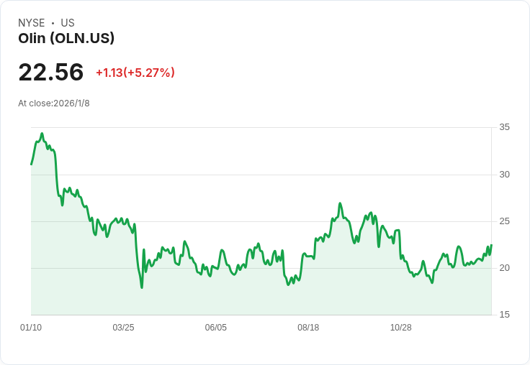Screen dimensions: 530x365
Task: Select the 10/28 date on the x-axis
Action: click(x=400, y=328)
